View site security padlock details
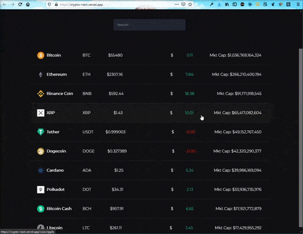This screenshot has height=234, width=303. tap(56, 5)
